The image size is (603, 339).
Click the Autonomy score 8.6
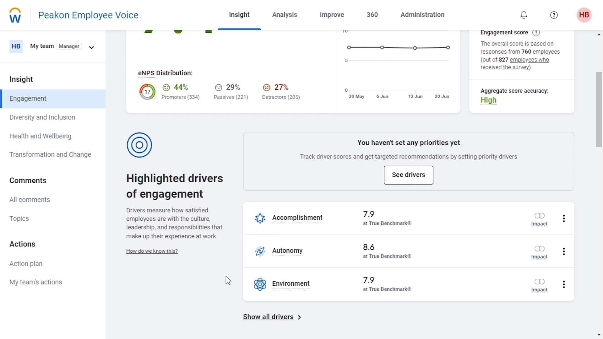[x=368, y=247]
